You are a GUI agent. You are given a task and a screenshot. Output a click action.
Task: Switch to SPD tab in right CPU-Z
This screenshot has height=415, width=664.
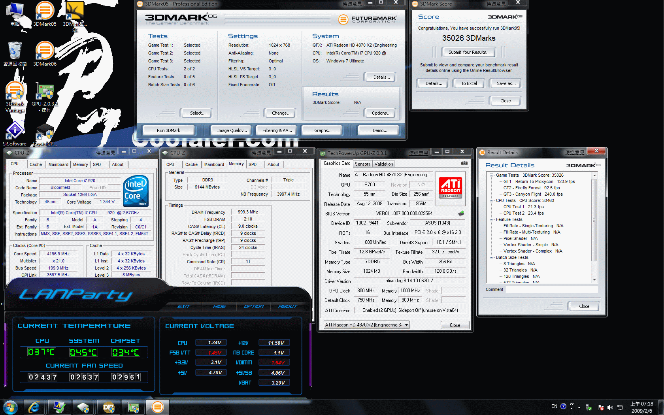(253, 164)
